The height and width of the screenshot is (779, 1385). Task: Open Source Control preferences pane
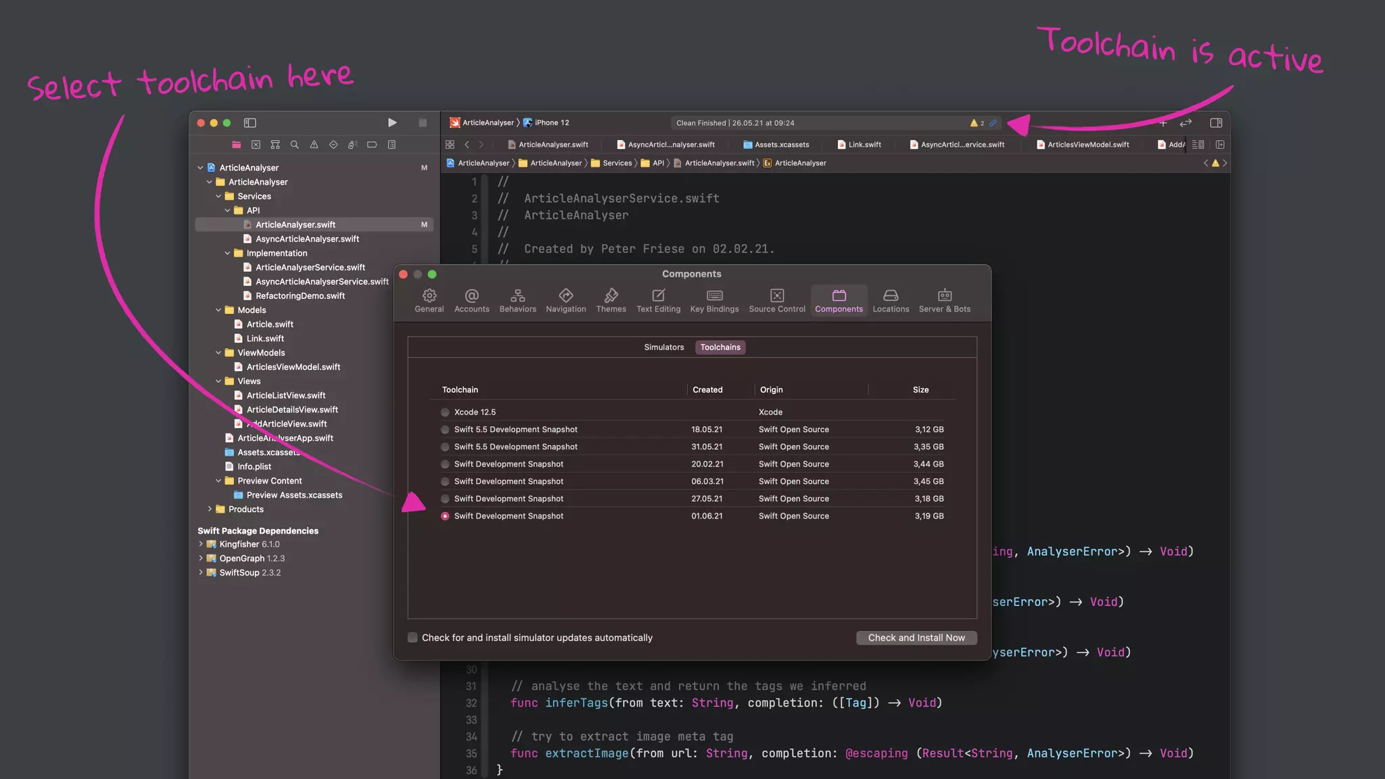pos(777,301)
